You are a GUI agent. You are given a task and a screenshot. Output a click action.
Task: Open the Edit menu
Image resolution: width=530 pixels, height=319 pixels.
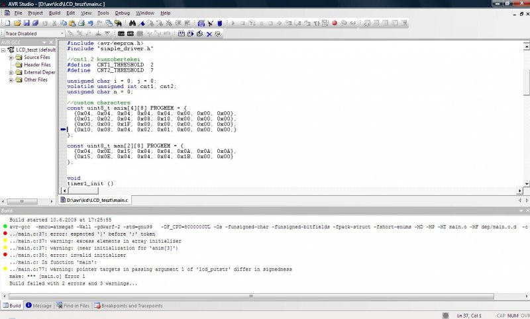(x=71, y=13)
